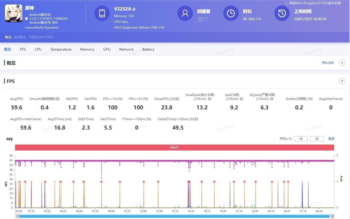Click help icon beside Smooth index
350x219 pixels.
click(x=58, y=99)
